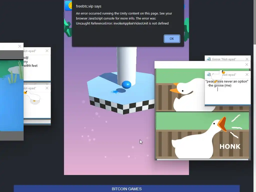This screenshot has width=256, height=192.
Task: Close the Goose Not-epad window with peace quote
Action: tap(247, 74)
